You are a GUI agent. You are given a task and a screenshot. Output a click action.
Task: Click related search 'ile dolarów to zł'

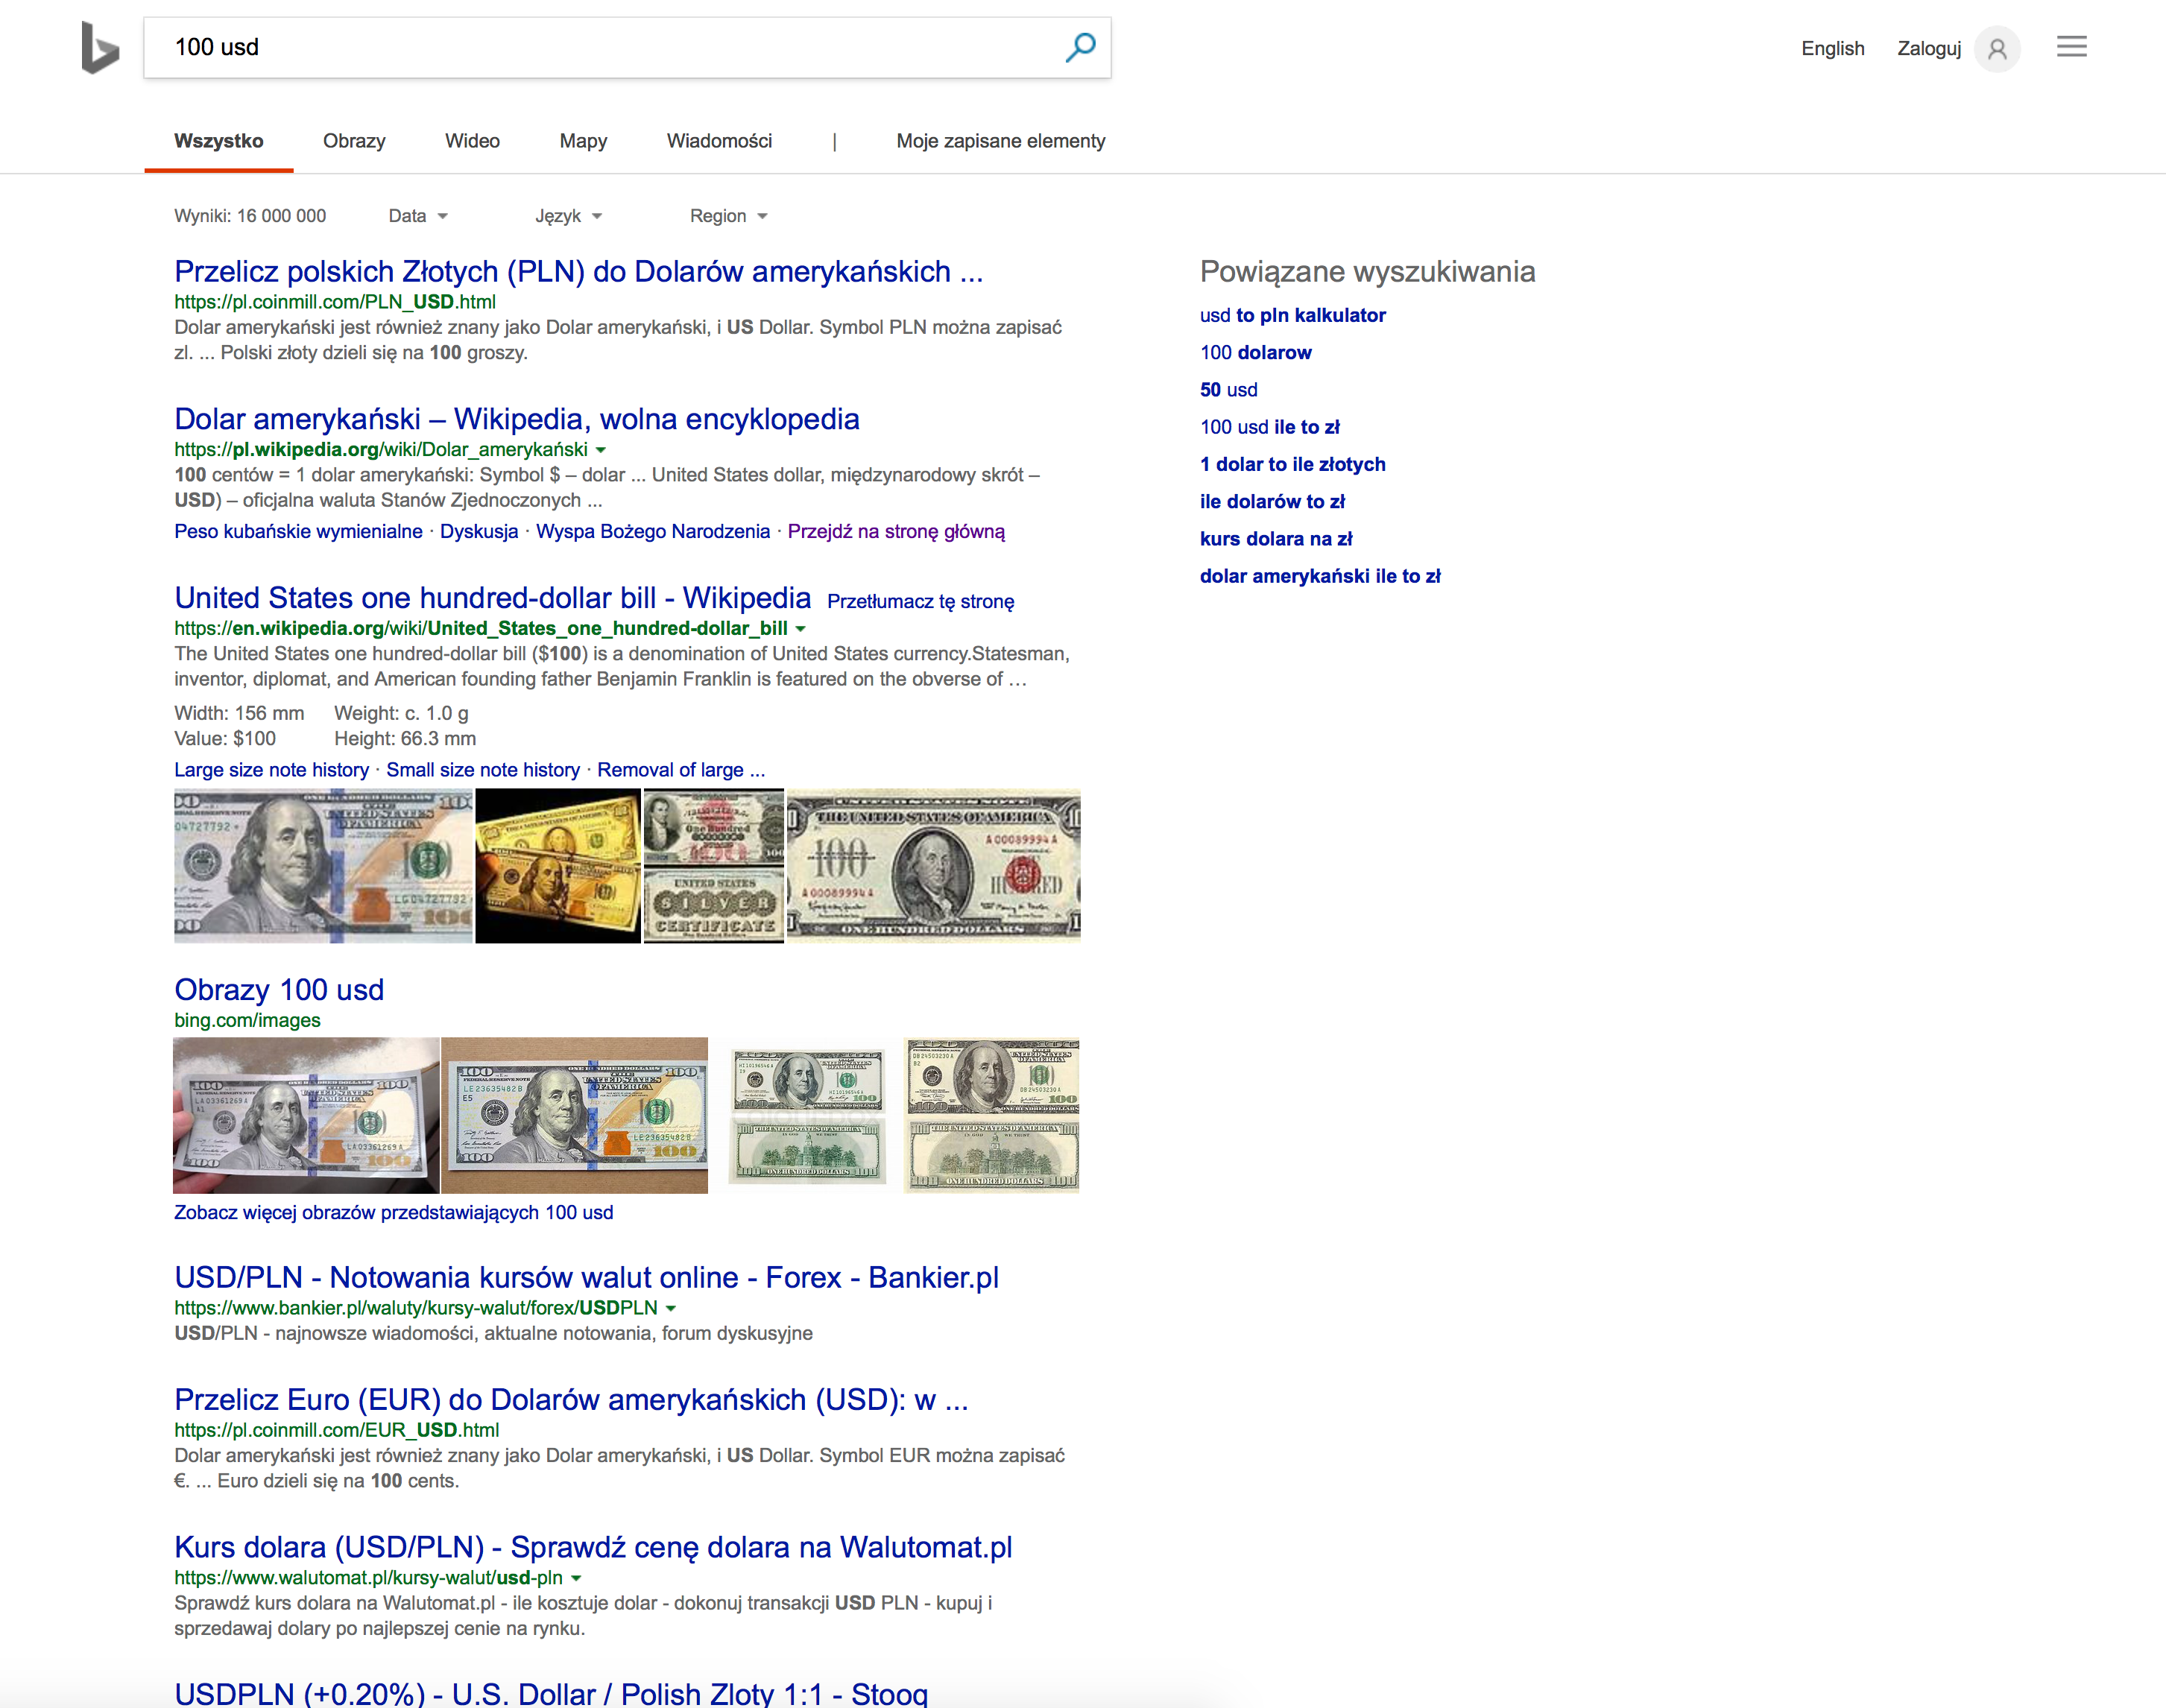point(1272,502)
